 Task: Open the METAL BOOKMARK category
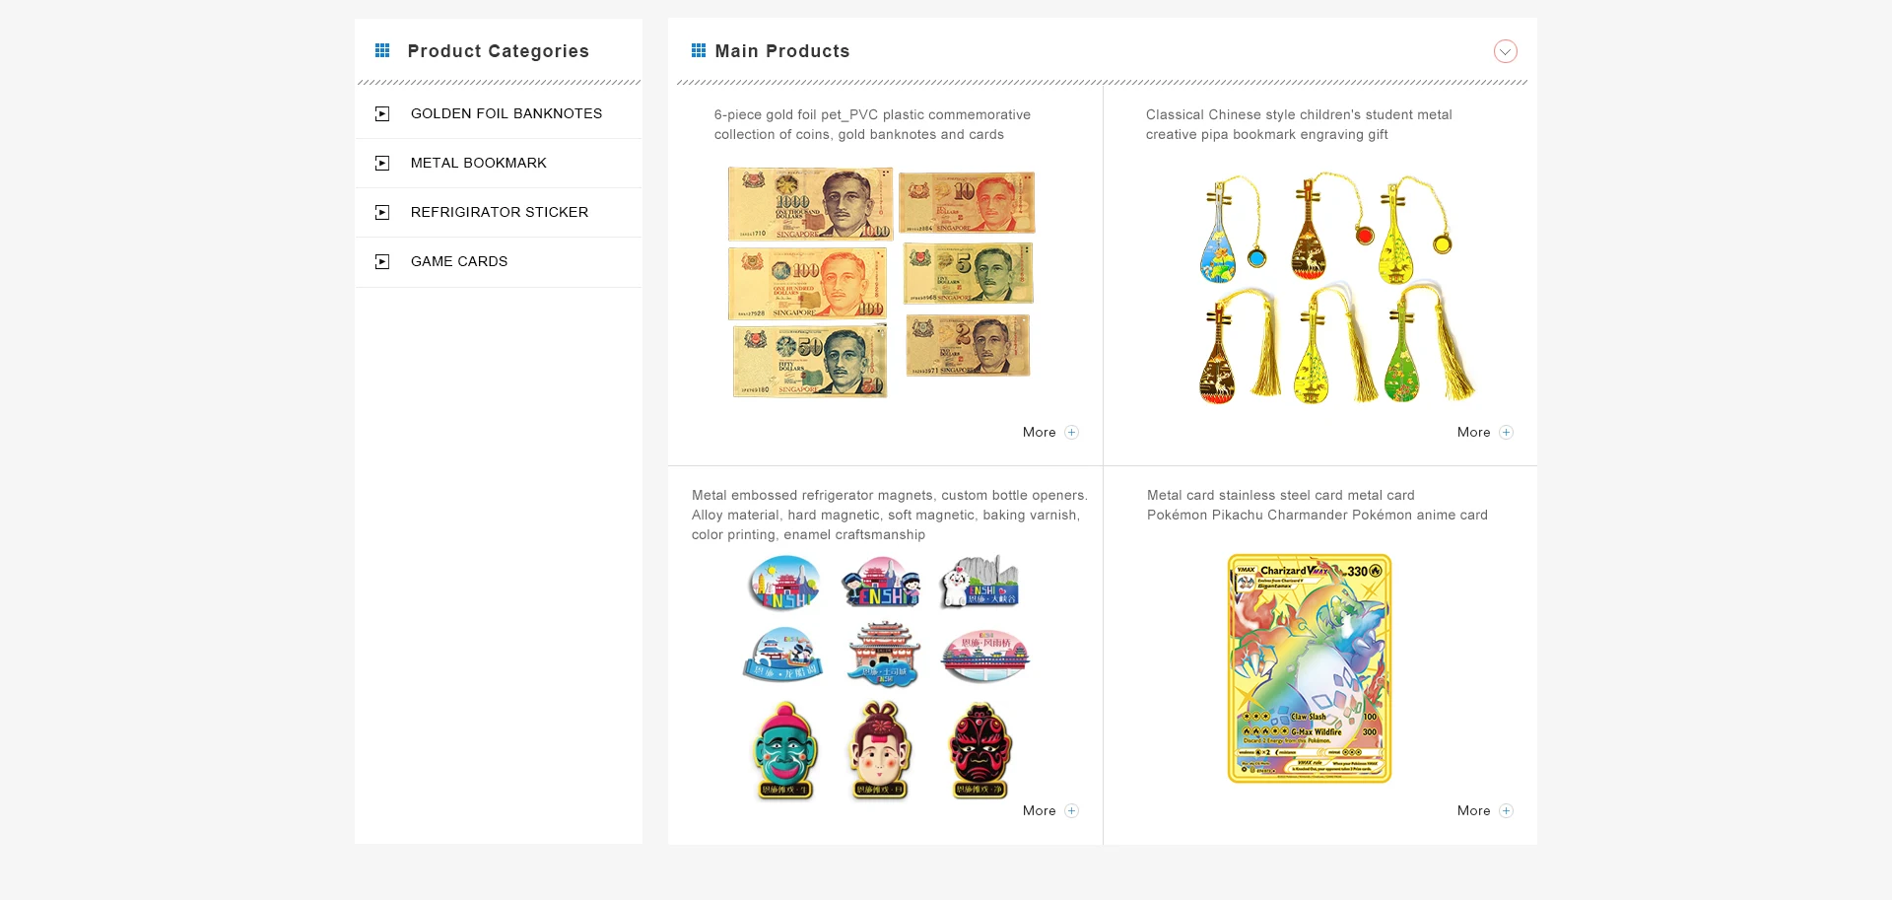479,163
